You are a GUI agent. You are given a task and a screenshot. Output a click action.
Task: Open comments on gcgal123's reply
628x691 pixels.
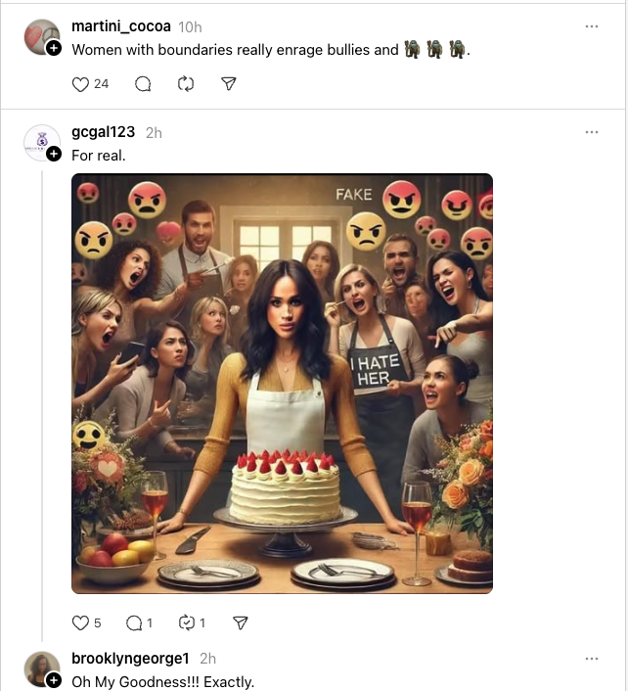coord(134,622)
